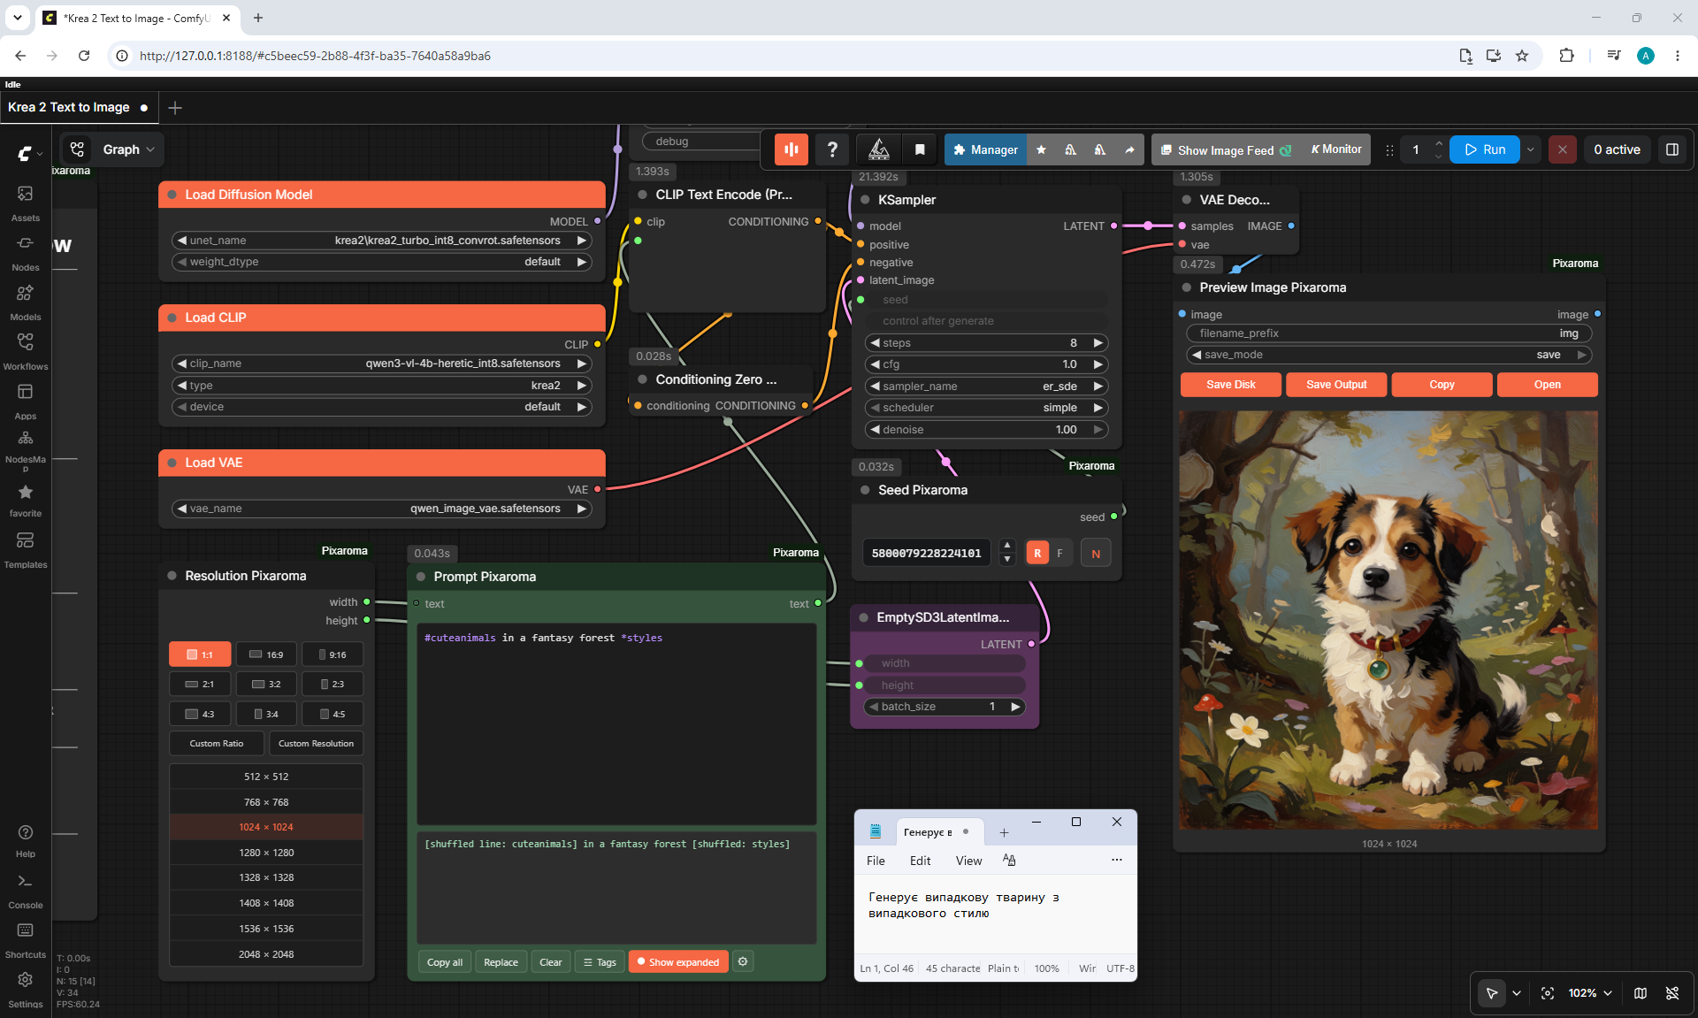
Task: Decrease the cfg value arrow in KSampler
Action: pos(875,364)
